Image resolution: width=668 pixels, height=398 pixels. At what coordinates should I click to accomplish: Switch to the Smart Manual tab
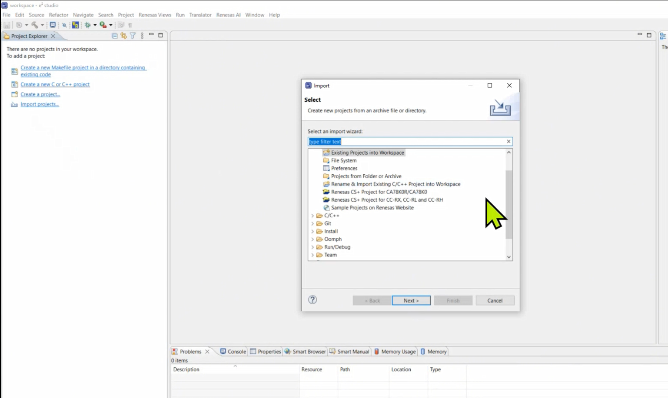click(349, 351)
